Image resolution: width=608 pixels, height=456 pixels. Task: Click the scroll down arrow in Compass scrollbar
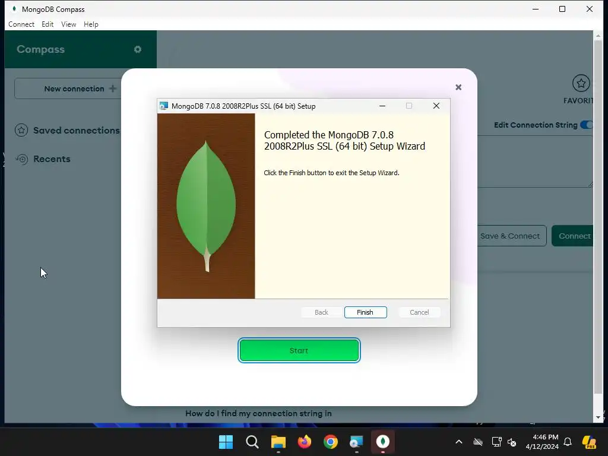pos(598,417)
